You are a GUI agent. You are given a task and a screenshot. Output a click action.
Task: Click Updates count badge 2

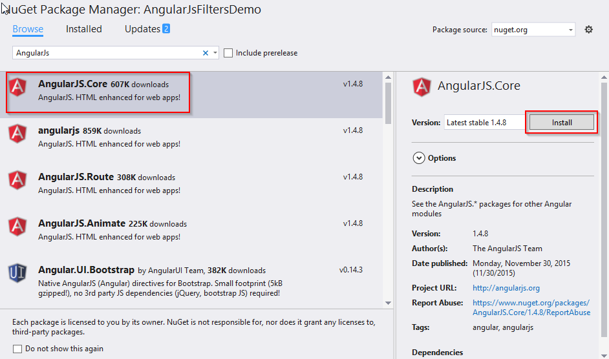tap(166, 28)
